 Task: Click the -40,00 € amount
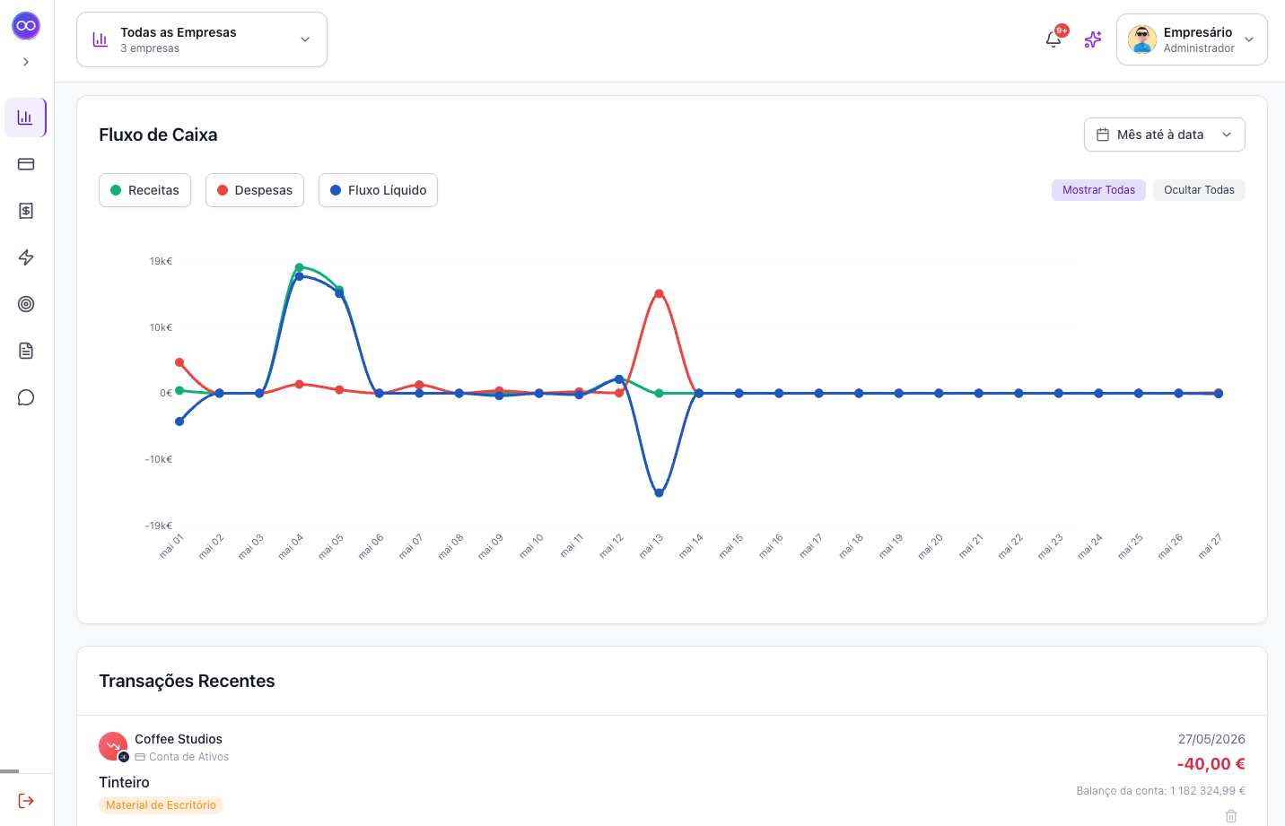click(1211, 764)
